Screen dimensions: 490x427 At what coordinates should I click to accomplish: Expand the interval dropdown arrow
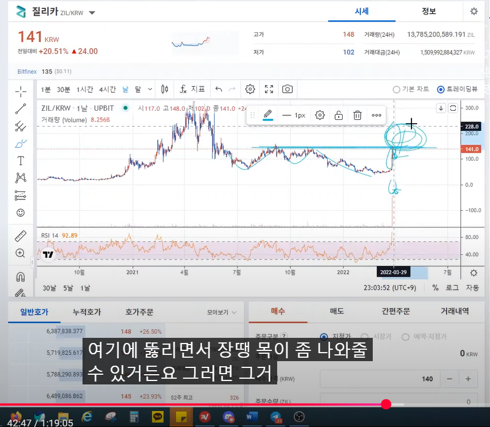pyautogui.click(x=150, y=90)
